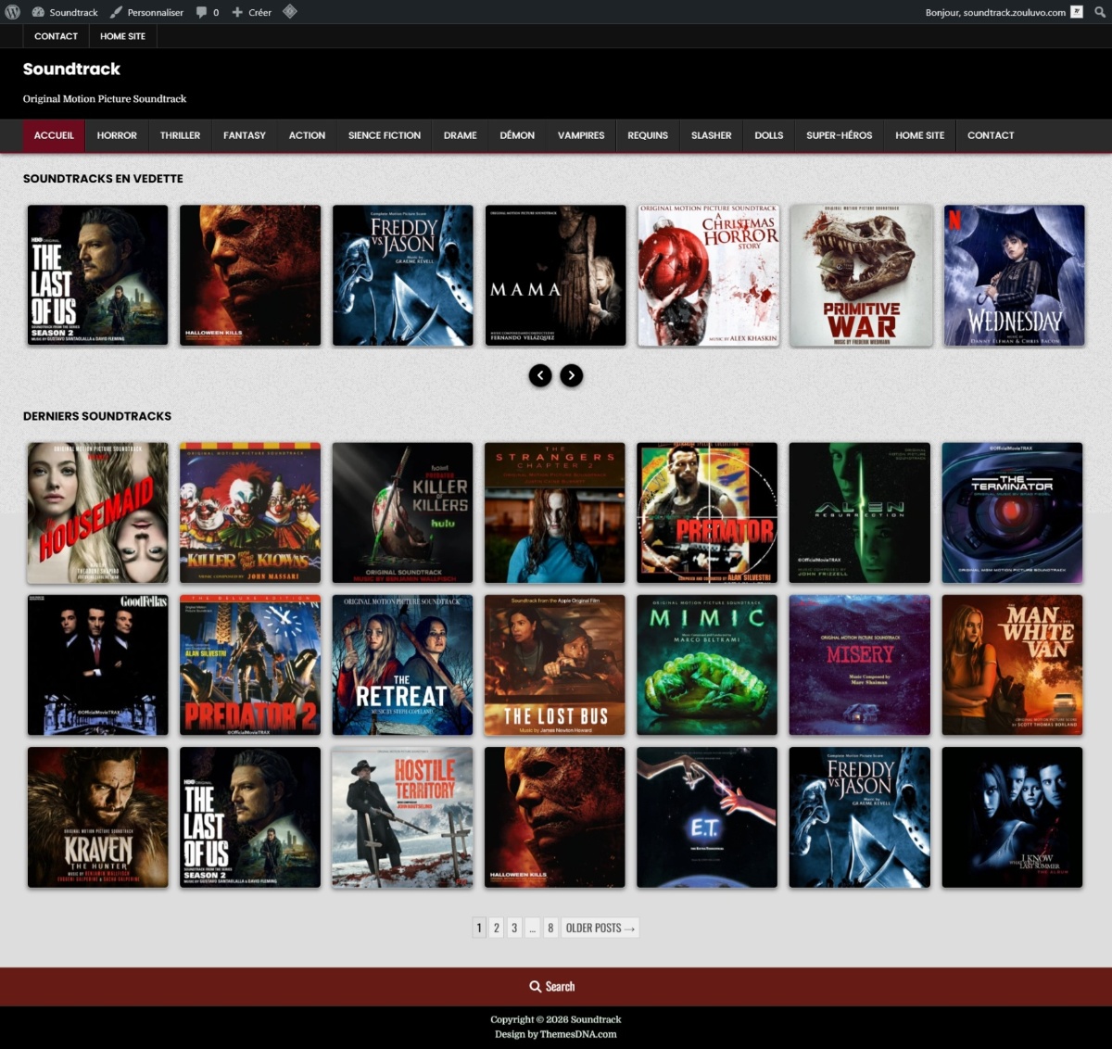Open Alien Resurrection cover
The height and width of the screenshot is (1049, 1112).
(x=860, y=512)
